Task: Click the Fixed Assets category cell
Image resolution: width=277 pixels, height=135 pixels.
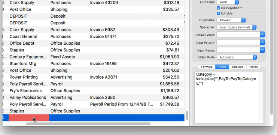Action: point(63,57)
